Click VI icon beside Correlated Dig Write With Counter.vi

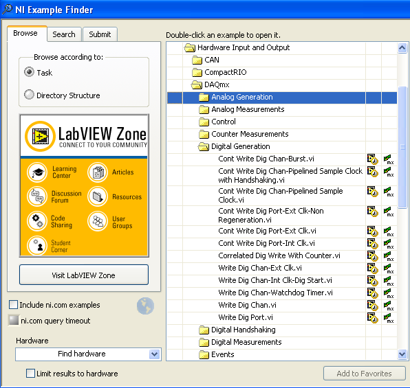click(x=373, y=256)
